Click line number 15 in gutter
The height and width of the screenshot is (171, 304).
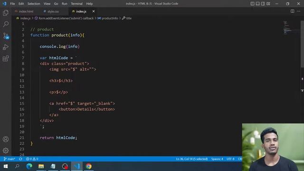point(22,104)
